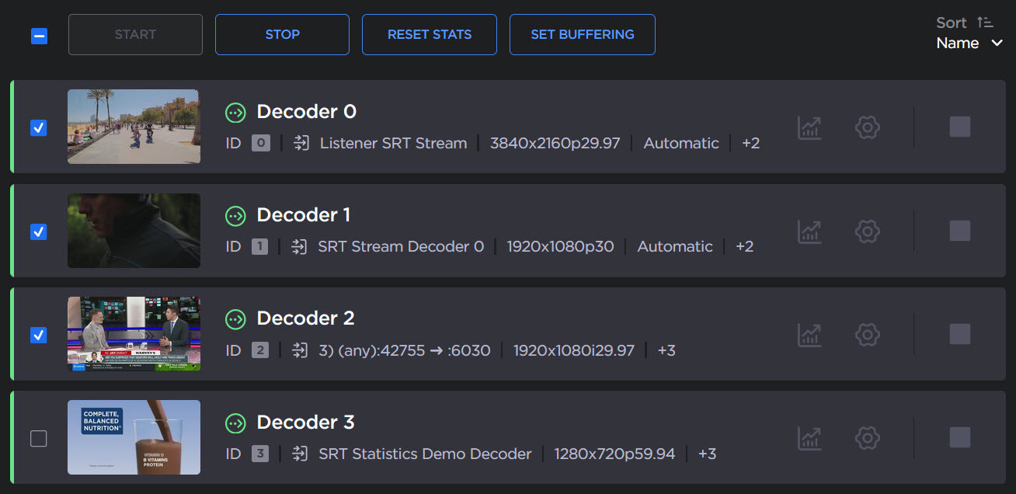Viewport: 1016px width, 494px height.
Task: Click the SET BUFFERING button
Action: point(582,35)
